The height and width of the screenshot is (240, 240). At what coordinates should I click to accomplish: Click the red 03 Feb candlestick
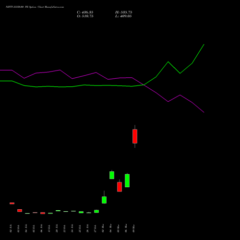click(20, 211)
